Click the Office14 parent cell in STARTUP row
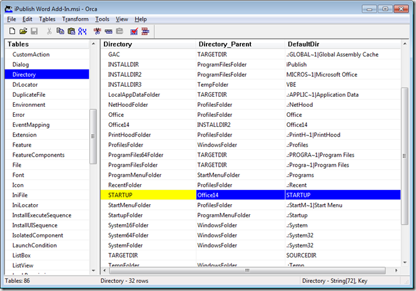This screenshot has width=416, height=291. [x=240, y=195]
